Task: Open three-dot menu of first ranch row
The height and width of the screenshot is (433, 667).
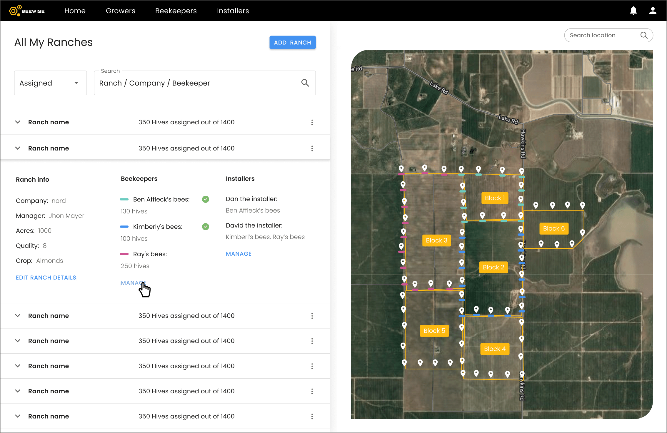Action: point(312,122)
